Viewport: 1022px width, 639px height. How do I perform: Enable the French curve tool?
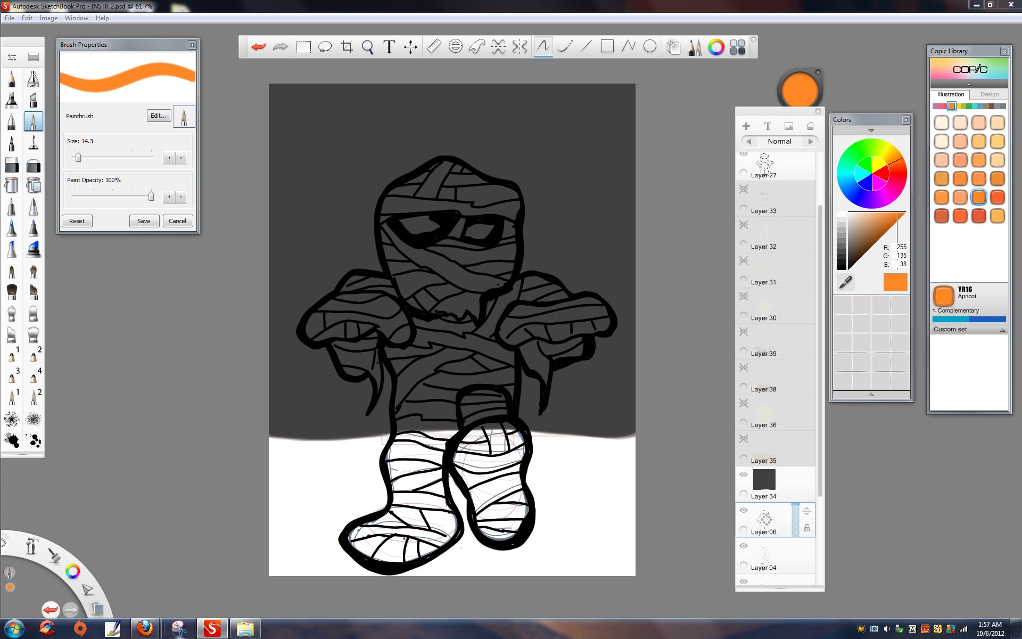click(x=476, y=47)
